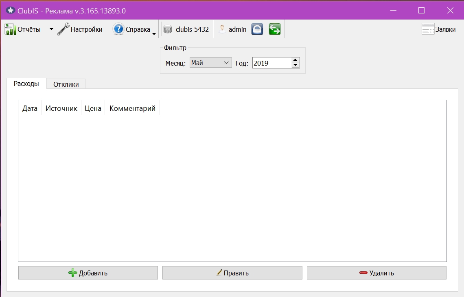Increase the year with the up stepper arrow
Viewport: 464px width, 297px height.
(295, 60)
